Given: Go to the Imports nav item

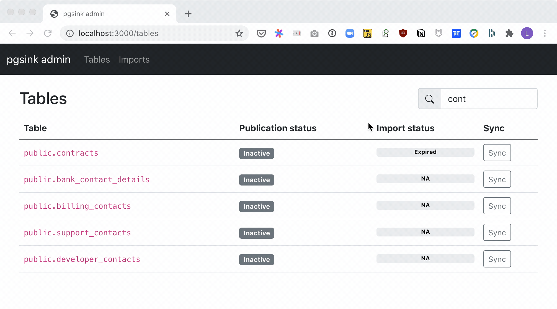Looking at the screenshot, I should pyautogui.click(x=134, y=60).
